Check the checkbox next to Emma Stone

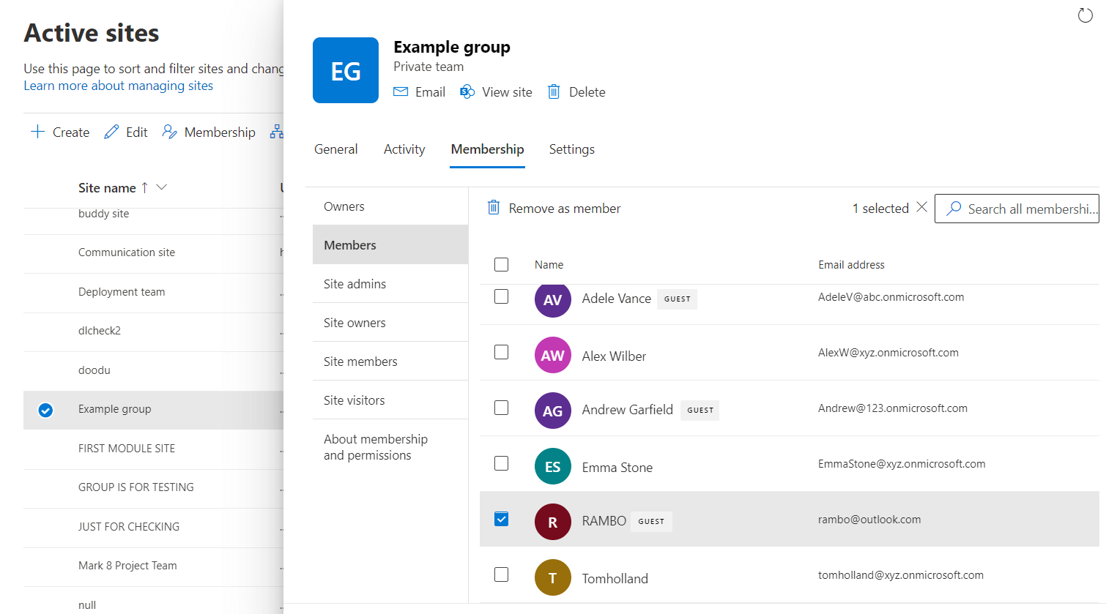501,463
